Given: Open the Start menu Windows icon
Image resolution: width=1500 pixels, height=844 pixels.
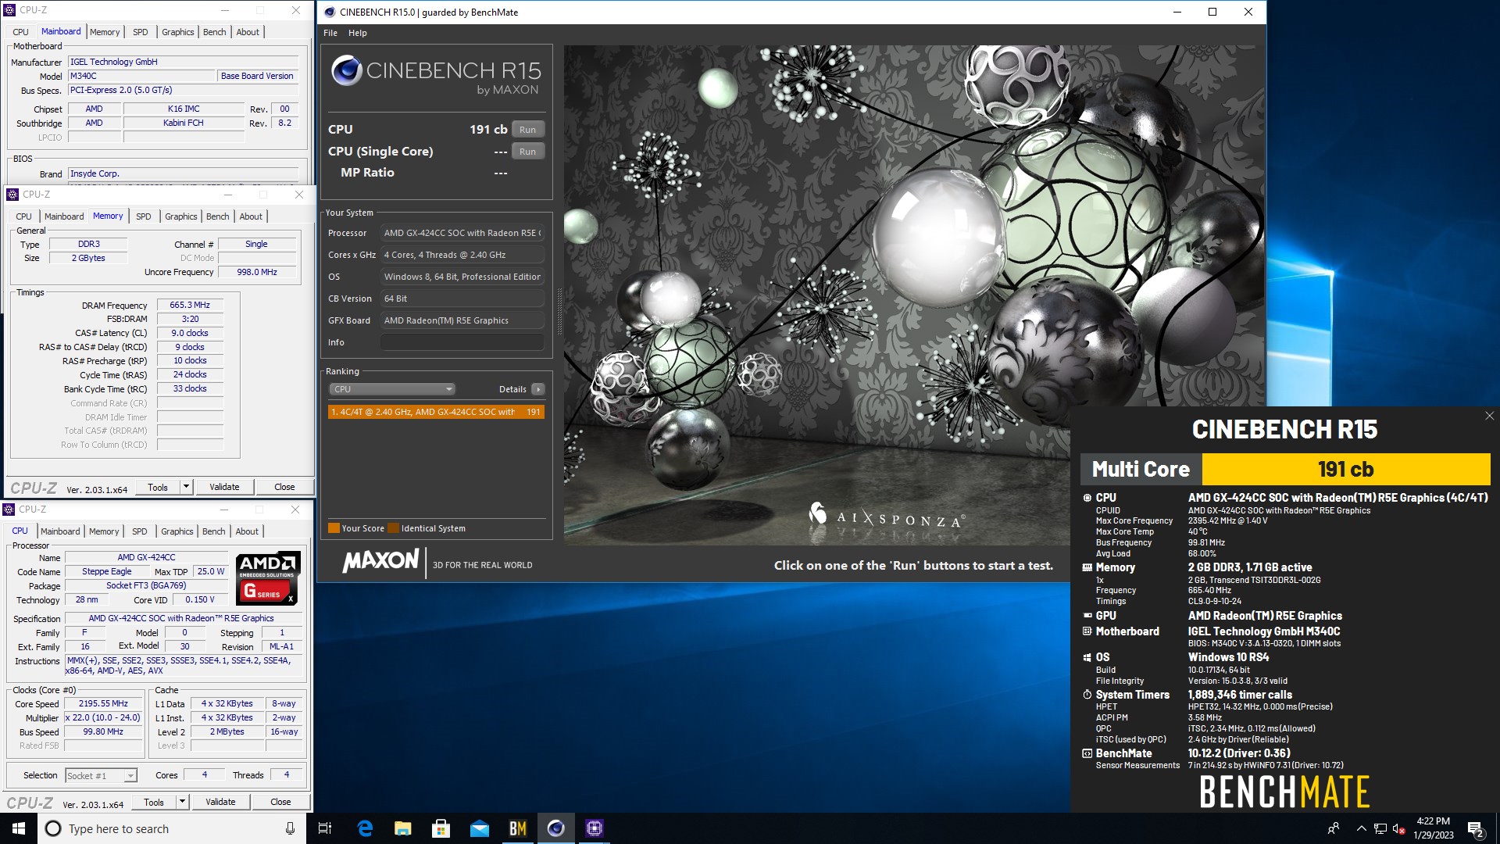Looking at the screenshot, I should (19, 828).
